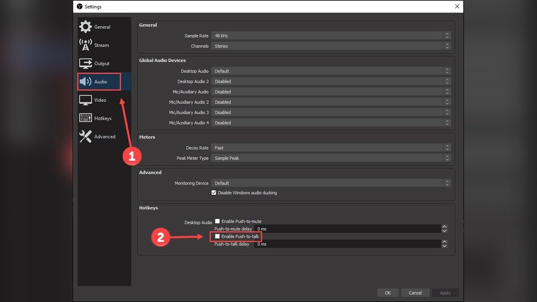Click the Advanced tools icon
The height and width of the screenshot is (302, 537).
[x=85, y=136]
